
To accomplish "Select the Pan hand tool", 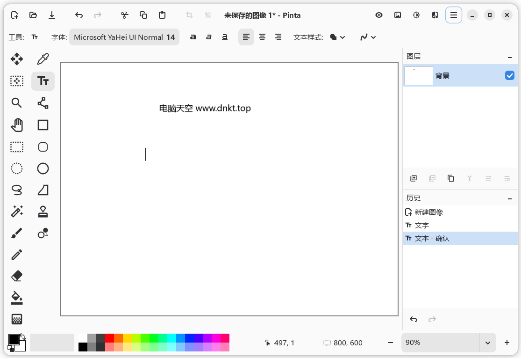I will point(17,125).
